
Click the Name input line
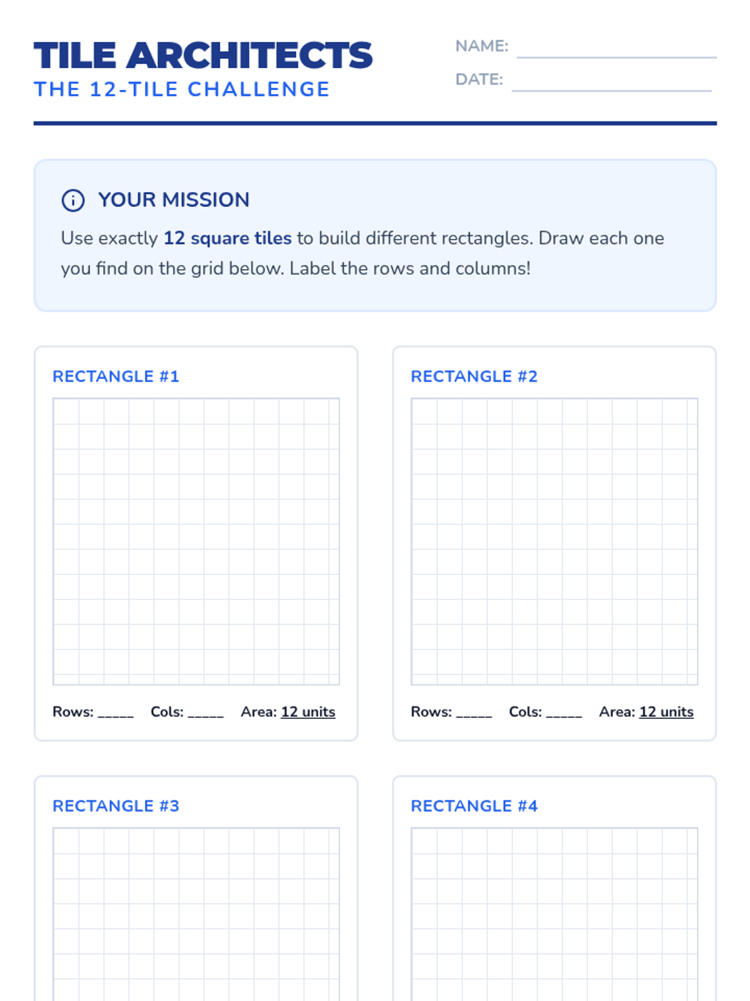click(616, 49)
